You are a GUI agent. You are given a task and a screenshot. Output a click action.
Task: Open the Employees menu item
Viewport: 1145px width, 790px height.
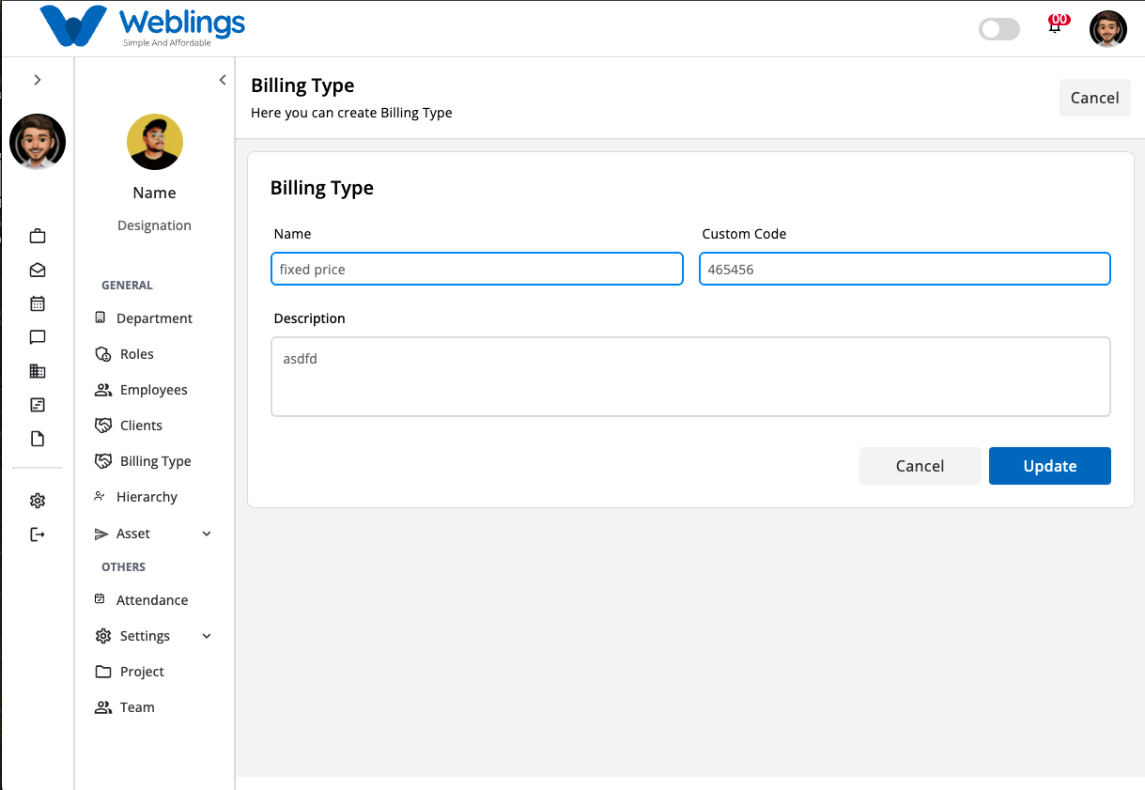pyautogui.click(x=154, y=390)
